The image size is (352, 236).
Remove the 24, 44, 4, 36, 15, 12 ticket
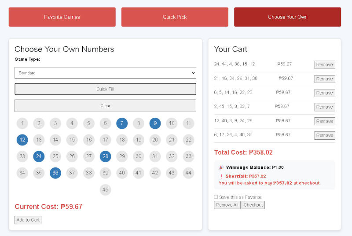pyautogui.click(x=324, y=65)
